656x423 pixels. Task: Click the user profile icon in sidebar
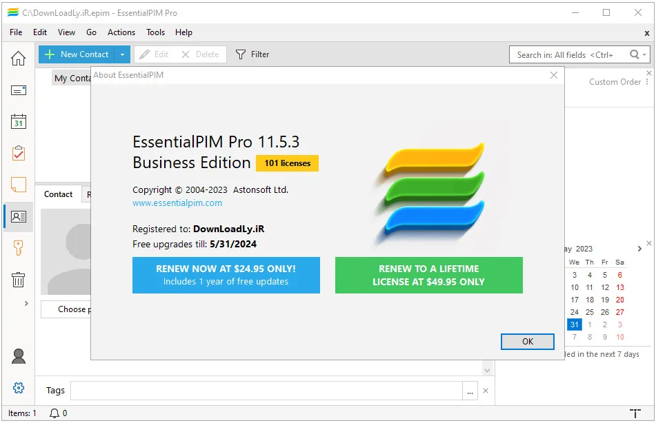pyautogui.click(x=19, y=356)
